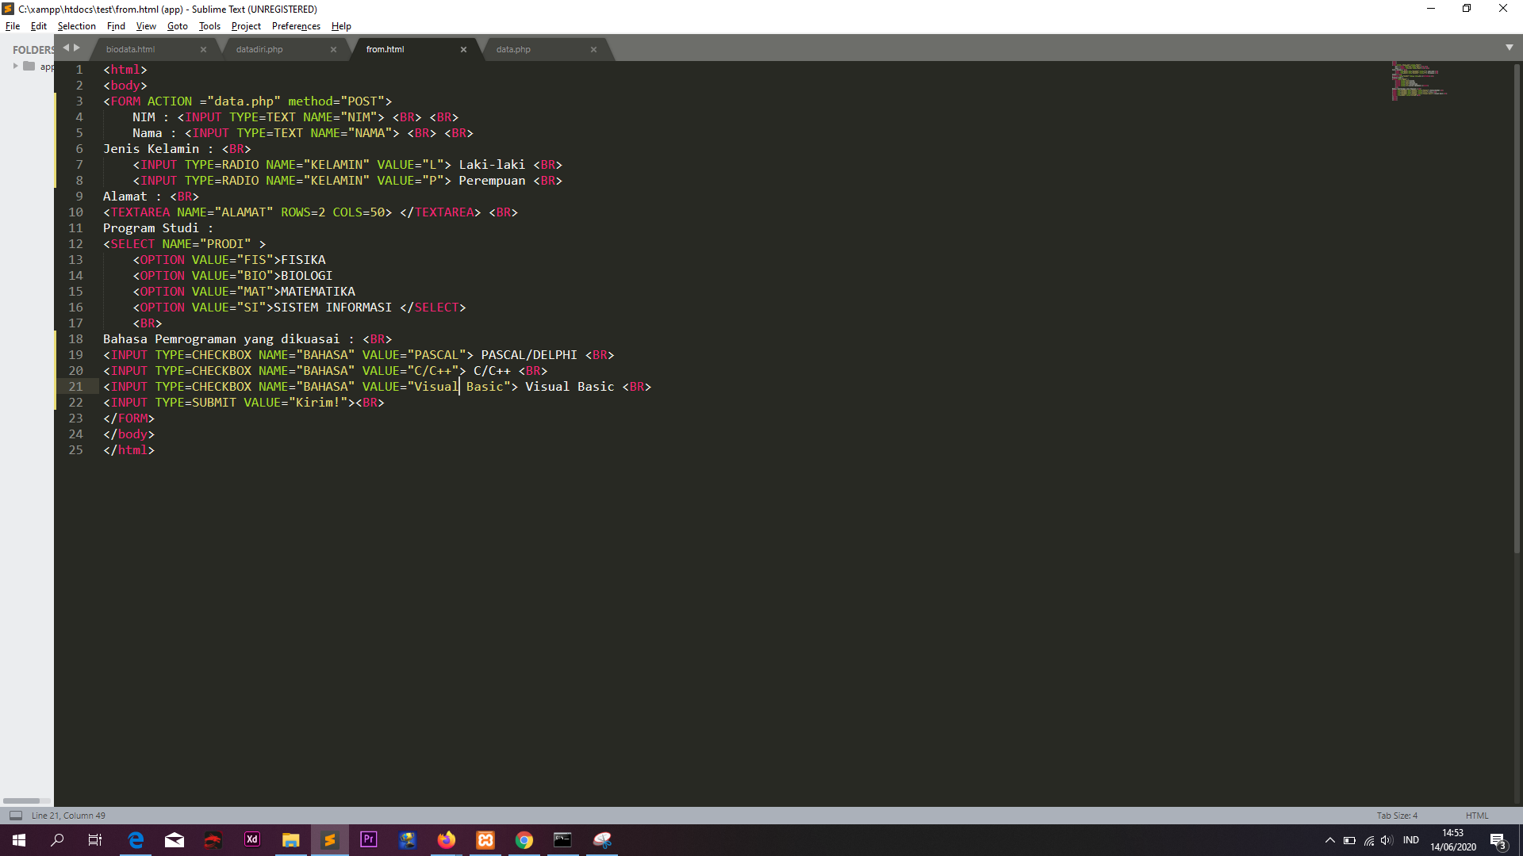Click the "Kirim!" submit value text
Screen dimensions: 1523x856
pyautogui.click(x=317, y=403)
